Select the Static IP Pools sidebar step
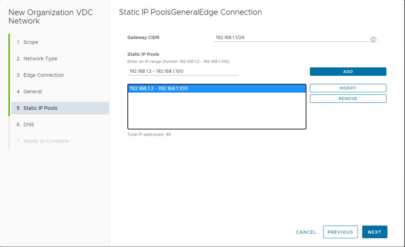The width and height of the screenshot is (405, 247). coord(40,108)
